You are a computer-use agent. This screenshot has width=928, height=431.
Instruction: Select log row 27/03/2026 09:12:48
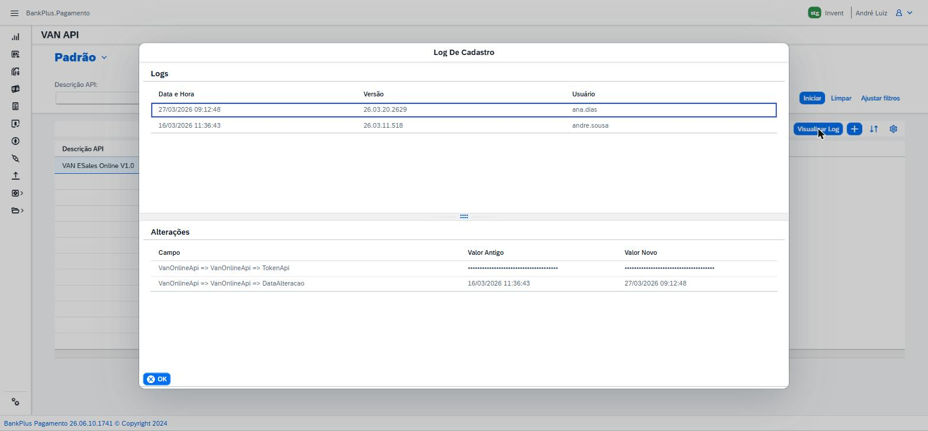coord(464,110)
